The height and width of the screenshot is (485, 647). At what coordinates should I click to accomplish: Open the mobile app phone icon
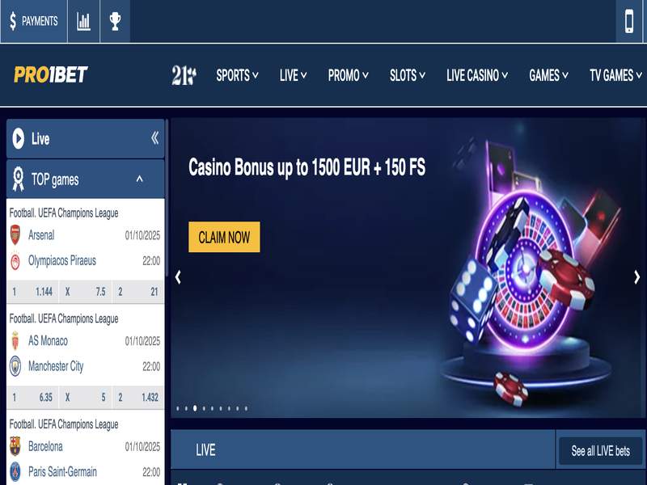click(629, 21)
